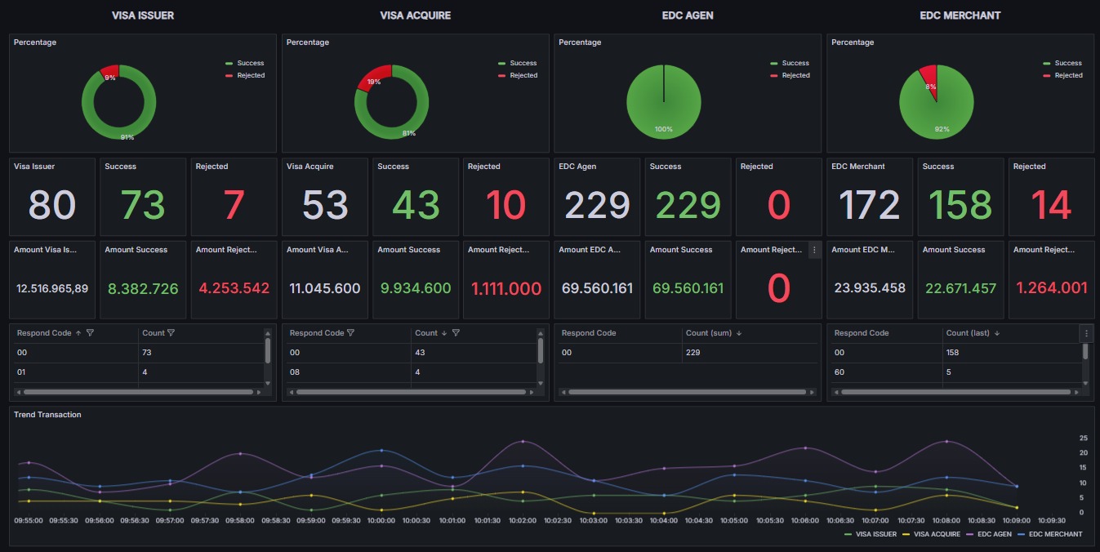This screenshot has height=552, width=1100.
Task: Click Respond Code header in Visa Issuer table
Action: [x=45, y=333]
